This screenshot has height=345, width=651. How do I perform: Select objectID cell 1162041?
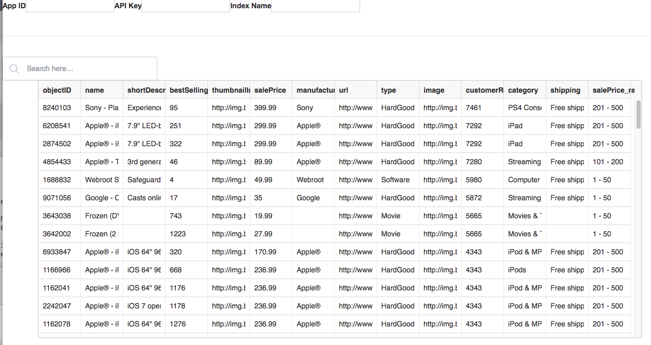[x=59, y=288]
